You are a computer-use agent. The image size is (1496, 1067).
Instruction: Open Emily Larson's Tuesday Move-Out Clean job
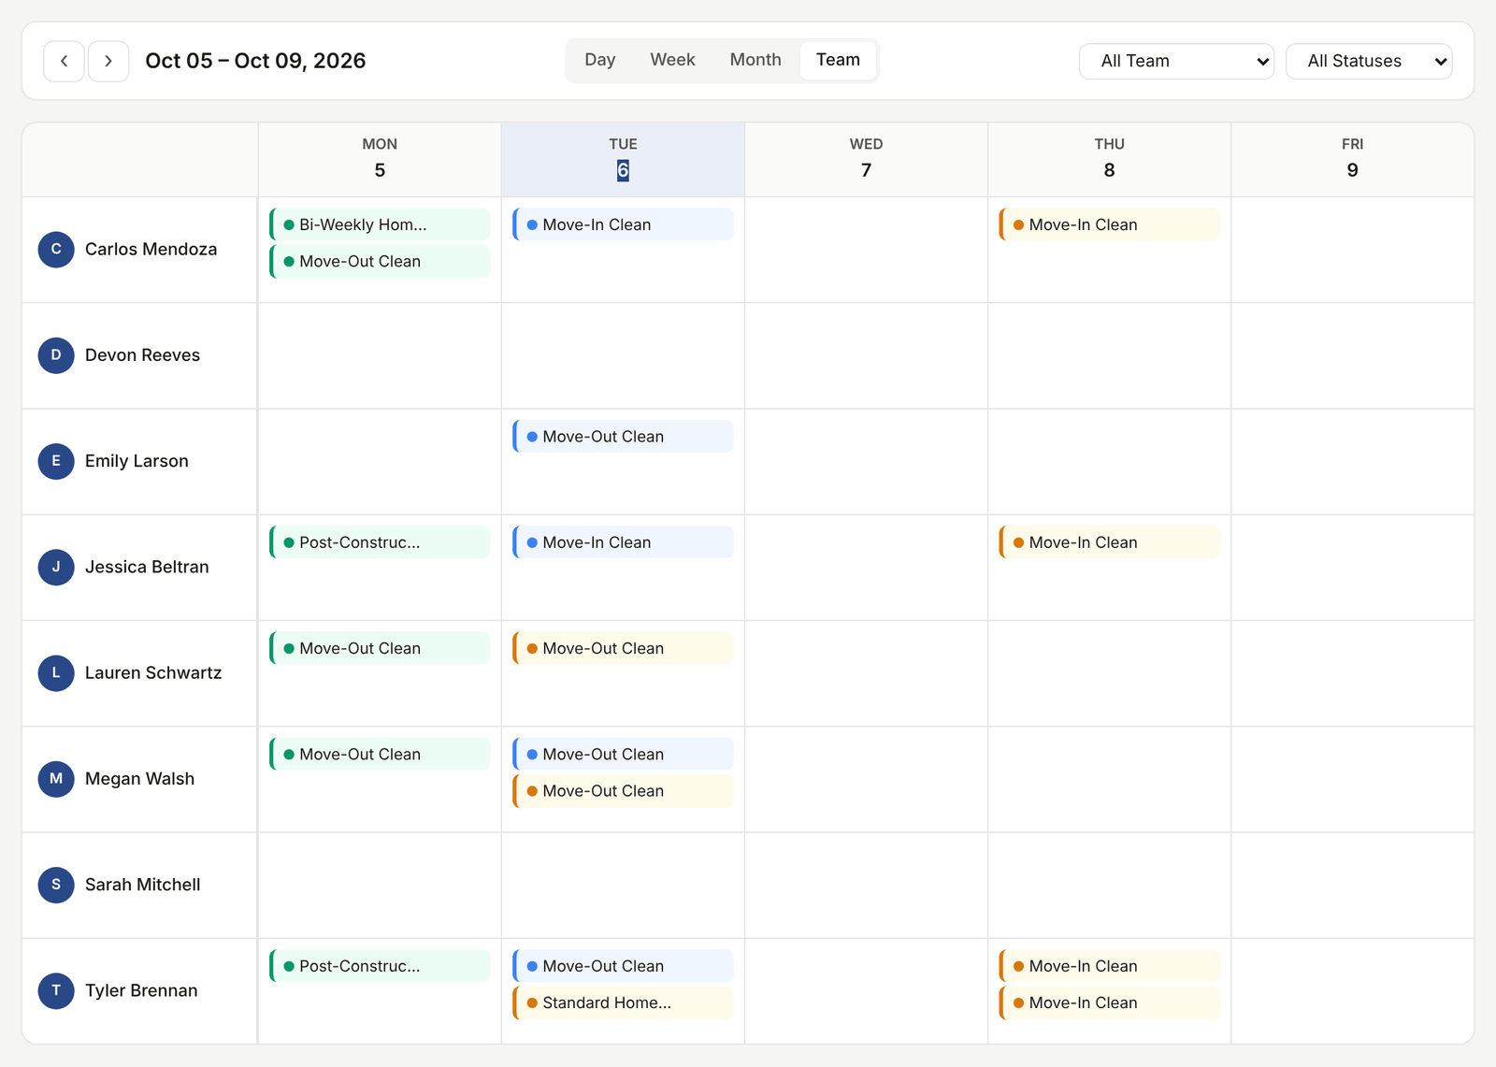623,437
